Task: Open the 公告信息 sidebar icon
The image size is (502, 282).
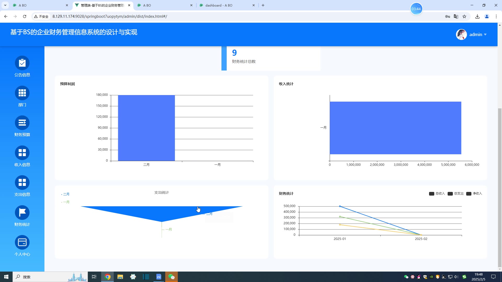Action: click(x=22, y=63)
